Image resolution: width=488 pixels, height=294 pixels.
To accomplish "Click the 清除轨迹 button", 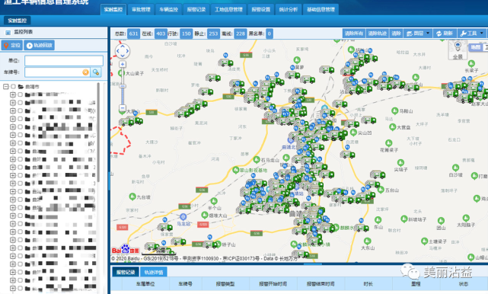I will click(377, 34).
